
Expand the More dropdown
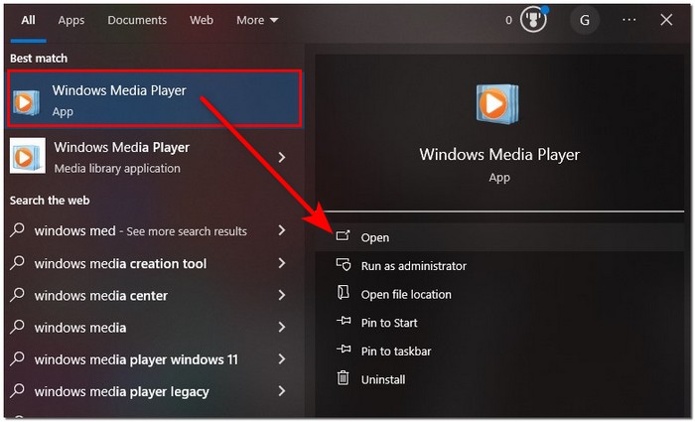tap(257, 21)
